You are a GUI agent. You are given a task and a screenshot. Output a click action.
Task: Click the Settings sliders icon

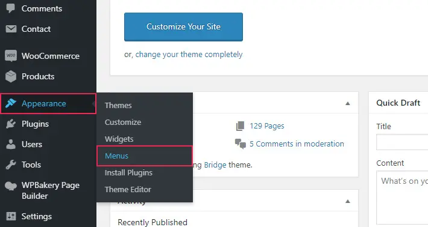pos(11,216)
